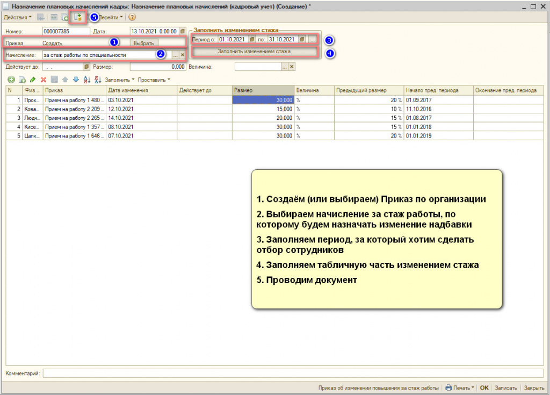Open the Печать dropdown menu
The height and width of the screenshot is (395, 550).
[x=460, y=387]
